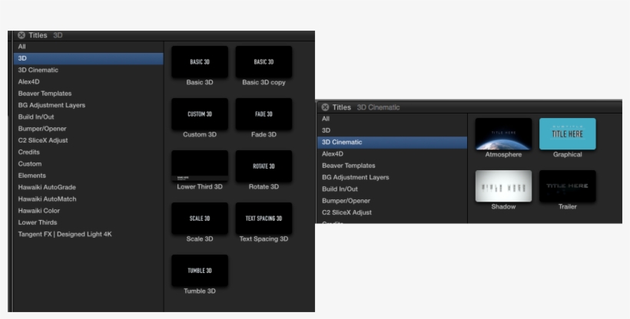This screenshot has width=630, height=319.
Task: Select the Tumble 3D title thumbnail
Action: (199, 270)
